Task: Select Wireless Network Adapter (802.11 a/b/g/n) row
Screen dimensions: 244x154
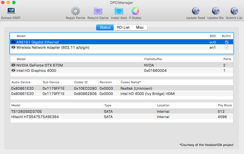Action: (122, 47)
